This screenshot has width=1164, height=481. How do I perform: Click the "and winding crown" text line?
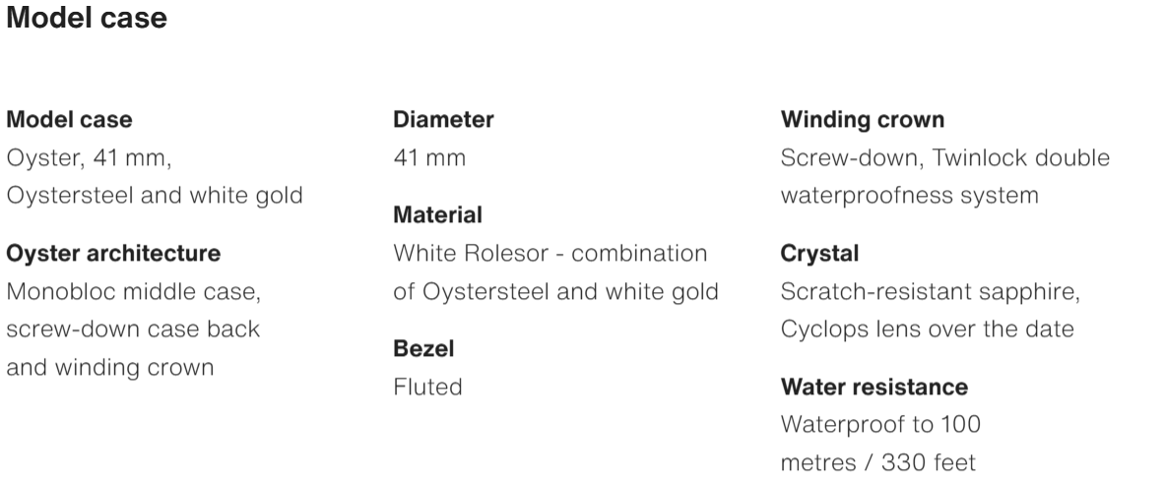(111, 367)
